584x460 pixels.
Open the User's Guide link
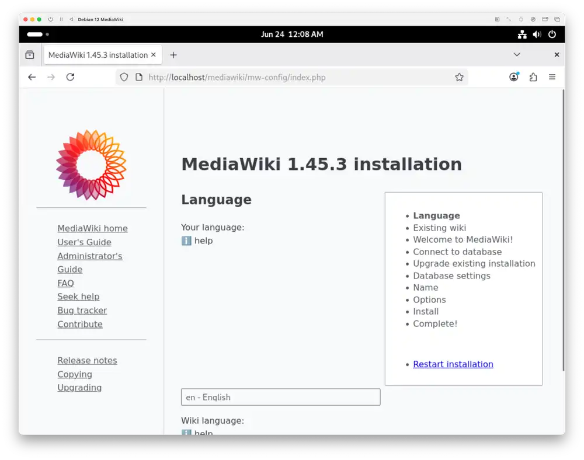click(84, 242)
